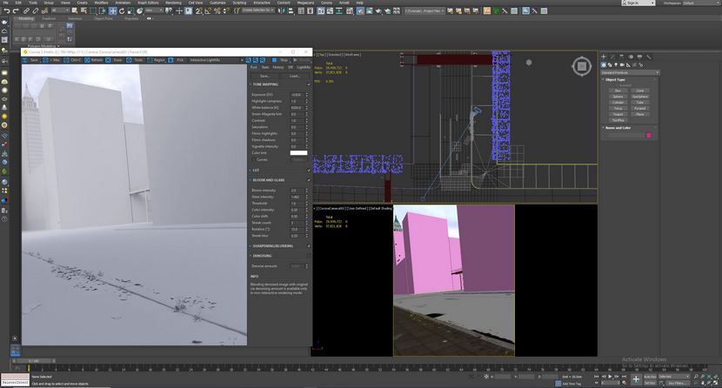This screenshot has width=722, height=388.
Task: Toggle the LUT section checkbox
Action: (x=309, y=171)
